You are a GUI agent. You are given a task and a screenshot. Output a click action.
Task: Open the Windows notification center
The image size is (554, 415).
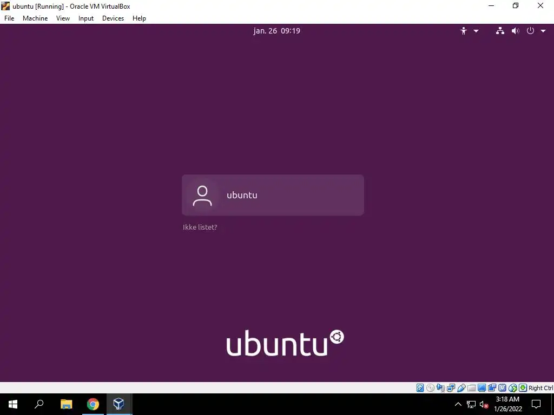(536, 404)
